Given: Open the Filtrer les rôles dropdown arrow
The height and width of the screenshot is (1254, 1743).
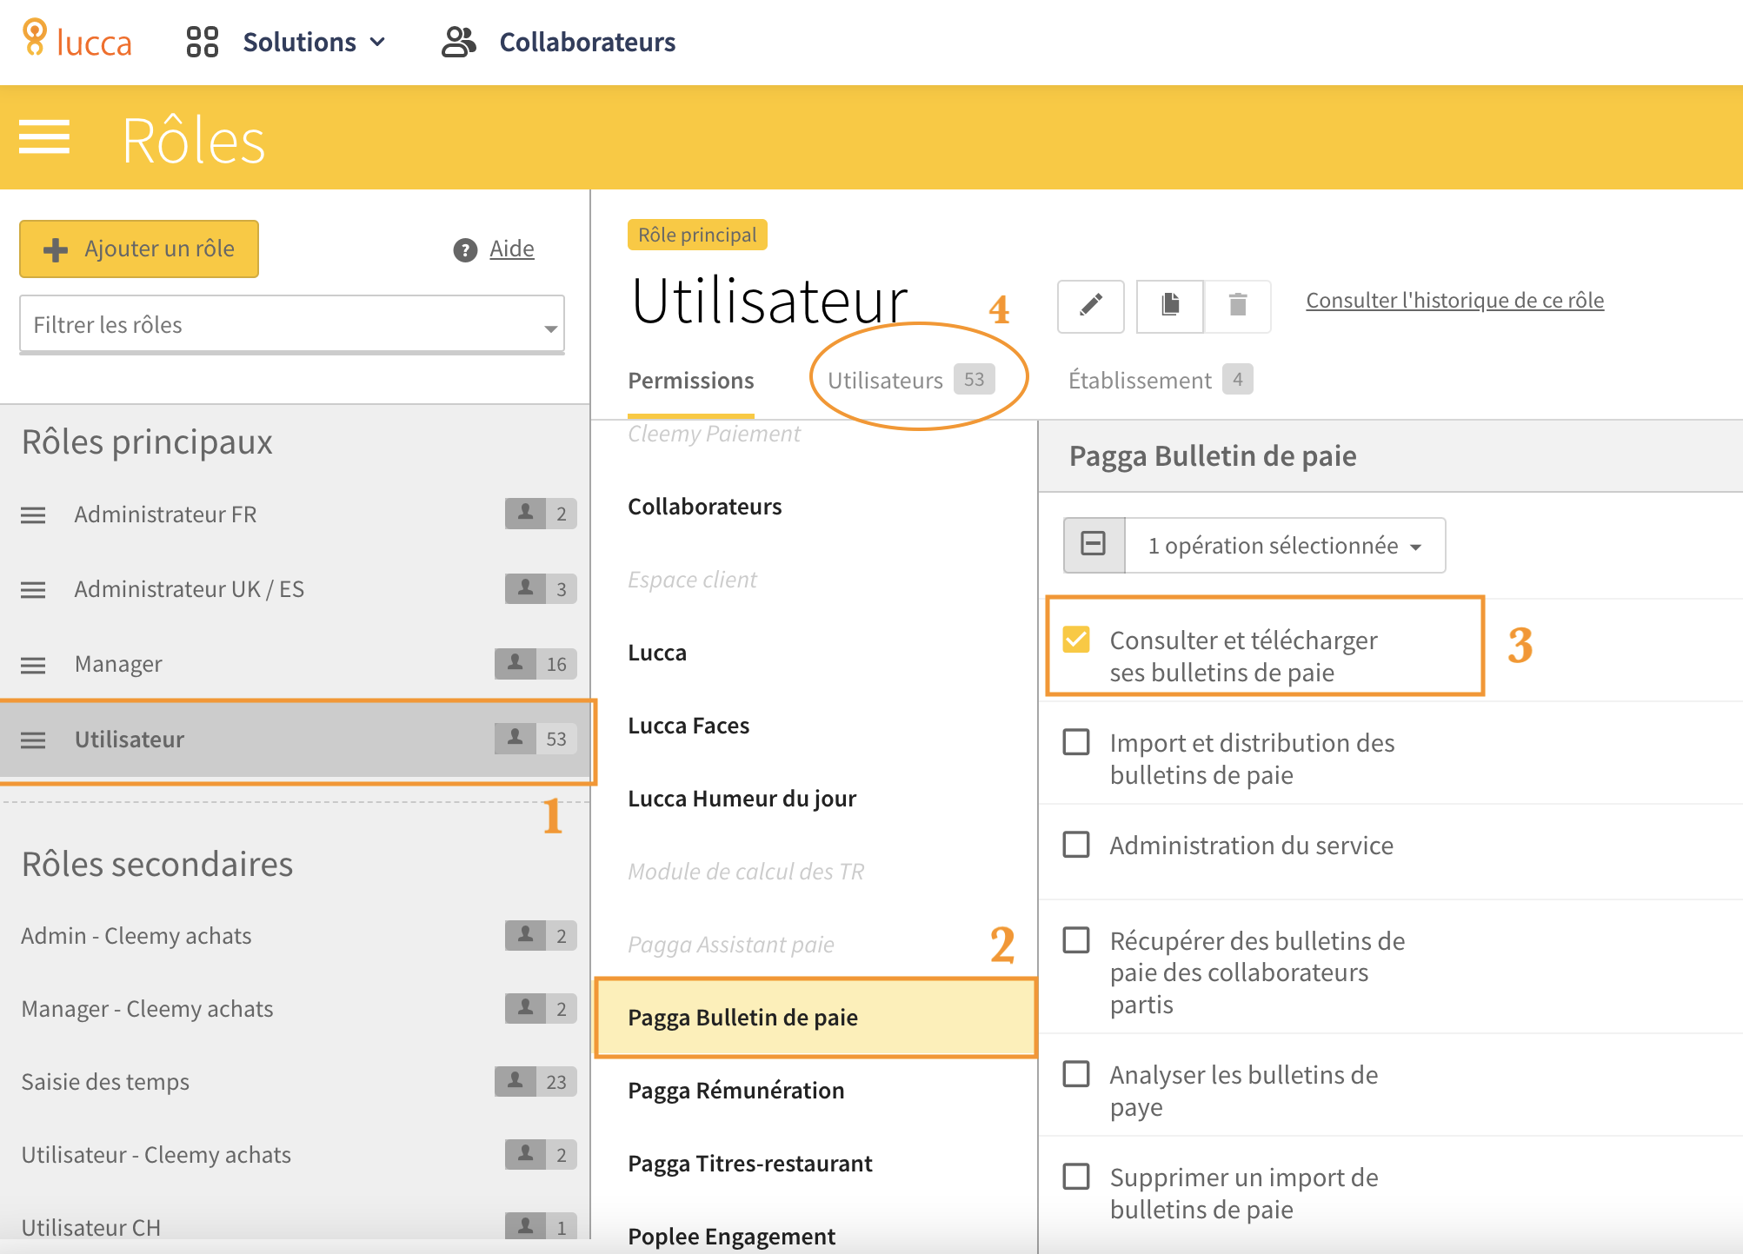Looking at the screenshot, I should tap(550, 328).
